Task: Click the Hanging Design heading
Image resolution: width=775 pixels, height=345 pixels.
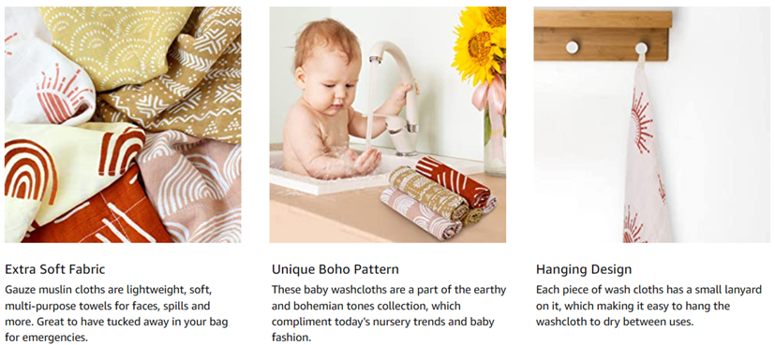Action: tap(584, 269)
